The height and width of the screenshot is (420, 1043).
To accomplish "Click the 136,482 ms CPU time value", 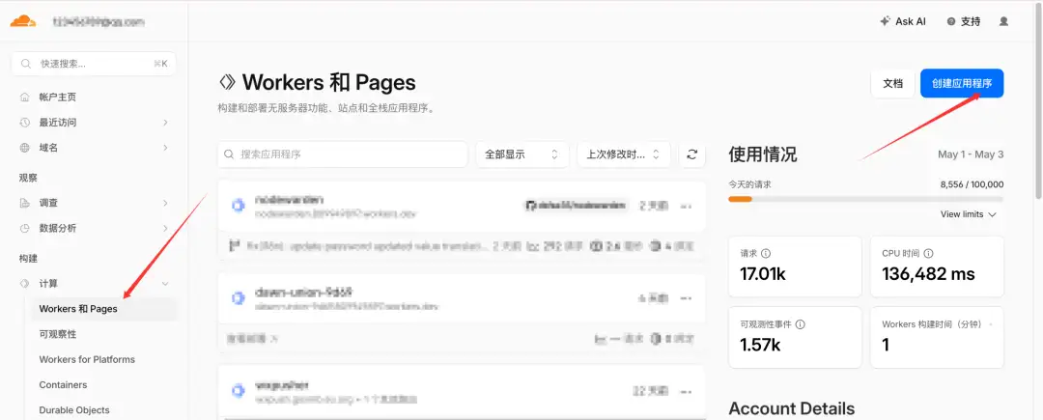I will (x=929, y=273).
